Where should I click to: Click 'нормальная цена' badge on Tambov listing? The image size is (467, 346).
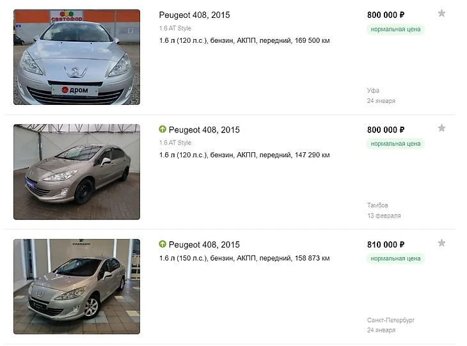coord(395,144)
